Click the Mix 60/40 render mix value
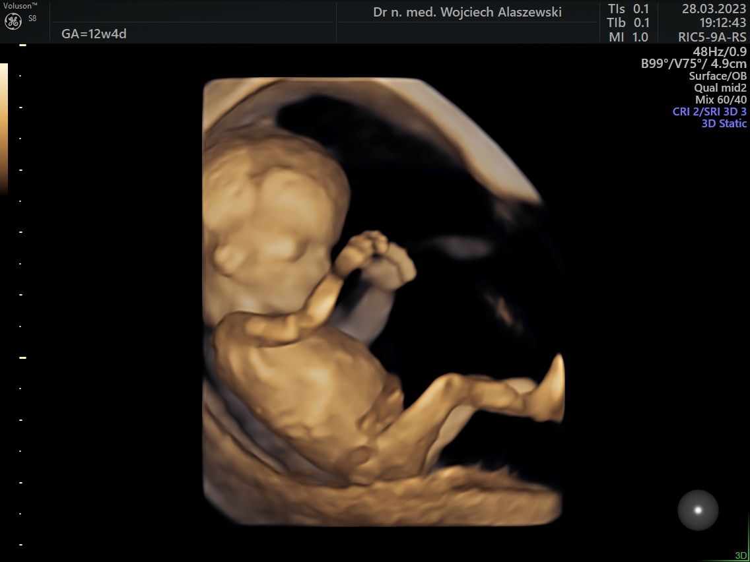The height and width of the screenshot is (562, 750). 721,100
